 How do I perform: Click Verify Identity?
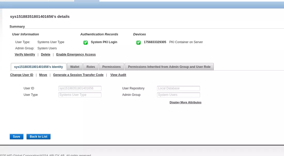click(25, 54)
